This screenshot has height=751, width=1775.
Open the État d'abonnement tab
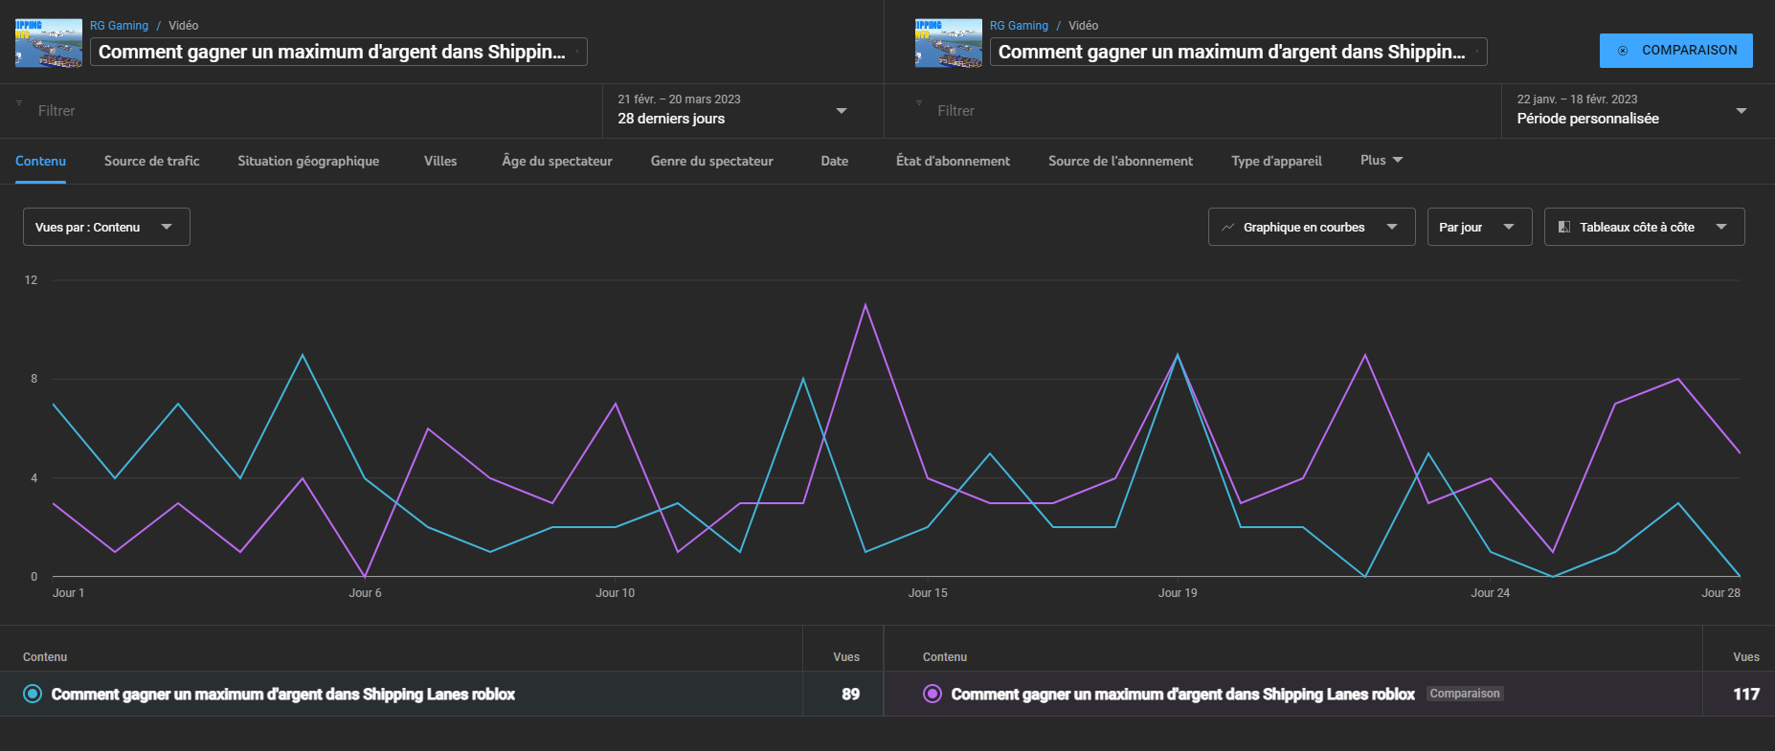pyautogui.click(x=953, y=161)
